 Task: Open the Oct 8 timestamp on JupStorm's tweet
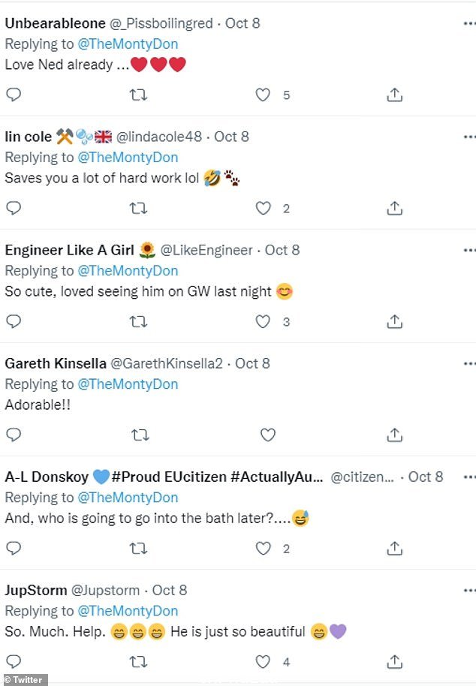(x=170, y=590)
